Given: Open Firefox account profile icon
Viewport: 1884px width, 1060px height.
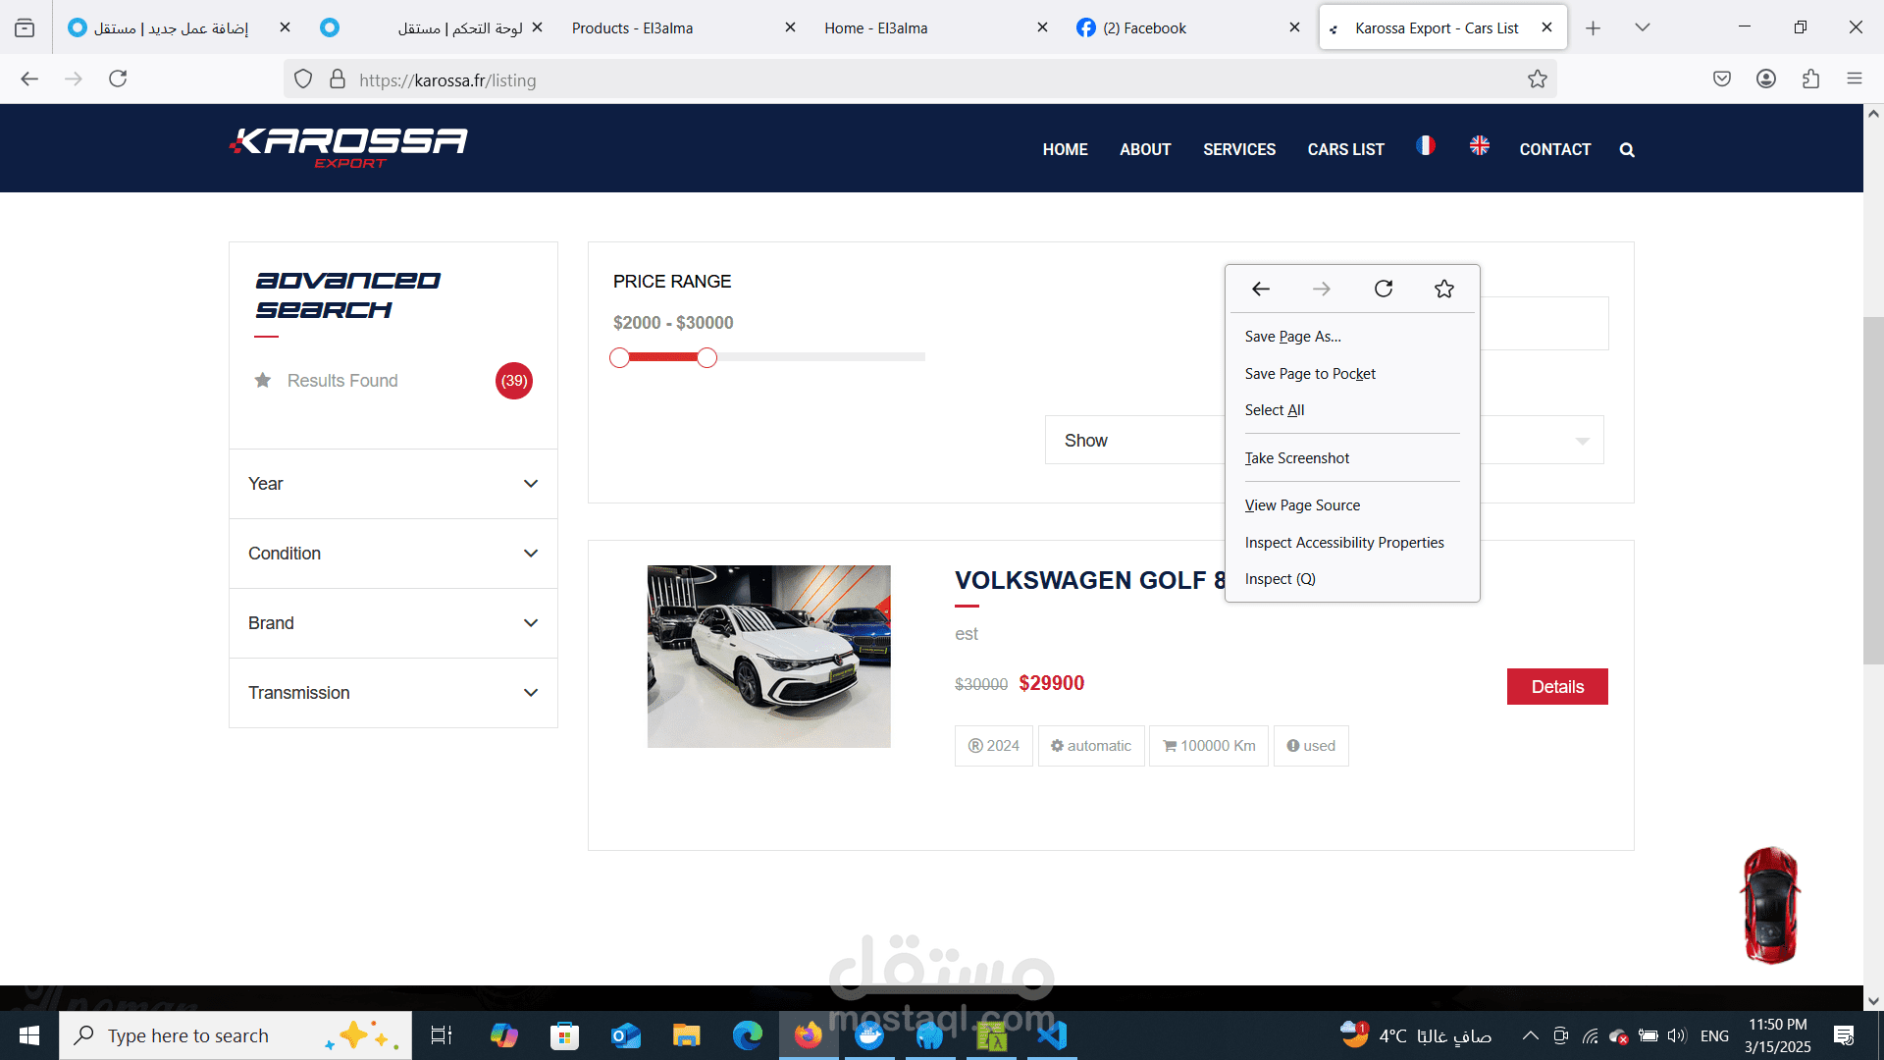Looking at the screenshot, I should 1766,79.
